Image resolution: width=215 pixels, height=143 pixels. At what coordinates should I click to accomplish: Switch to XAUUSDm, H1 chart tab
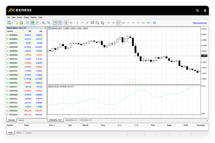[x=71, y=120]
